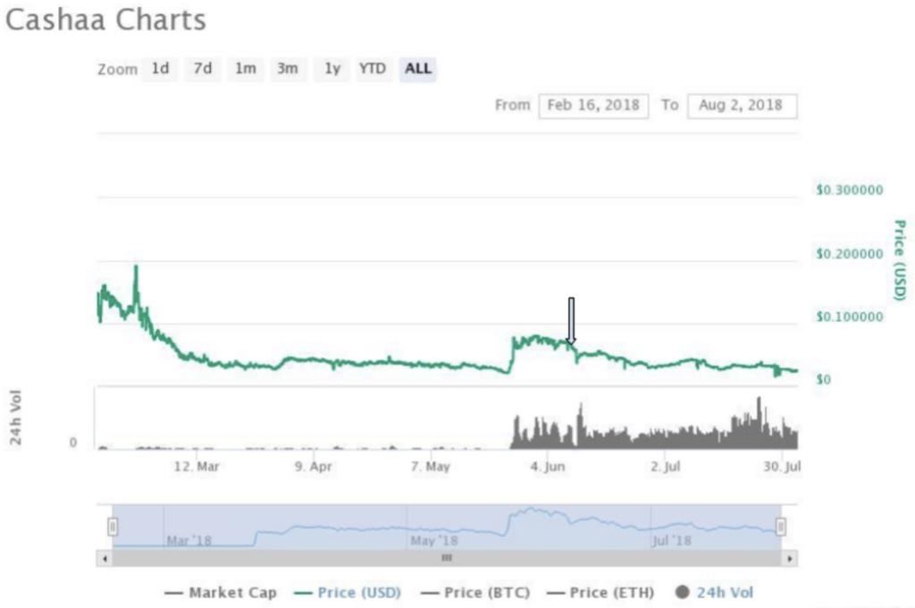
Task: Toggle Market Cap series in legend
Action: pos(221,593)
